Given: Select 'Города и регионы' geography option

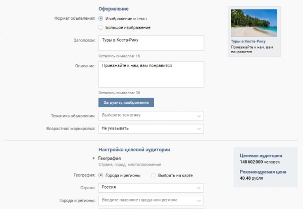Looking at the screenshot, I should point(101,175).
